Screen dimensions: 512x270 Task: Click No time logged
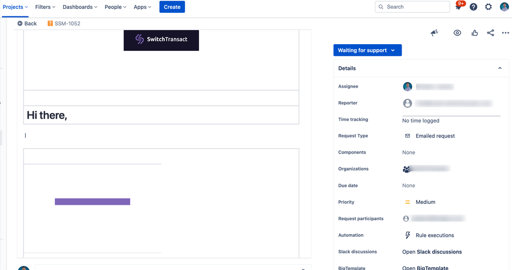pyautogui.click(x=421, y=121)
